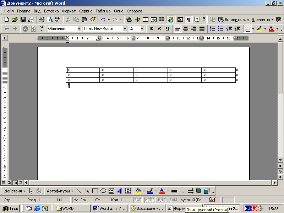Open the Columns button
This screenshot has height=213, width=284.
pyautogui.click(x=162, y=20)
